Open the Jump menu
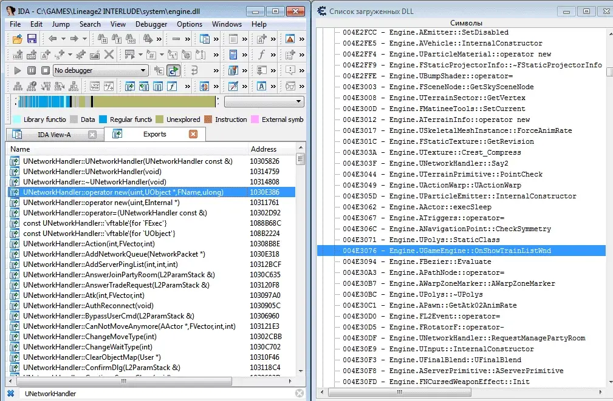 coord(61,24)
